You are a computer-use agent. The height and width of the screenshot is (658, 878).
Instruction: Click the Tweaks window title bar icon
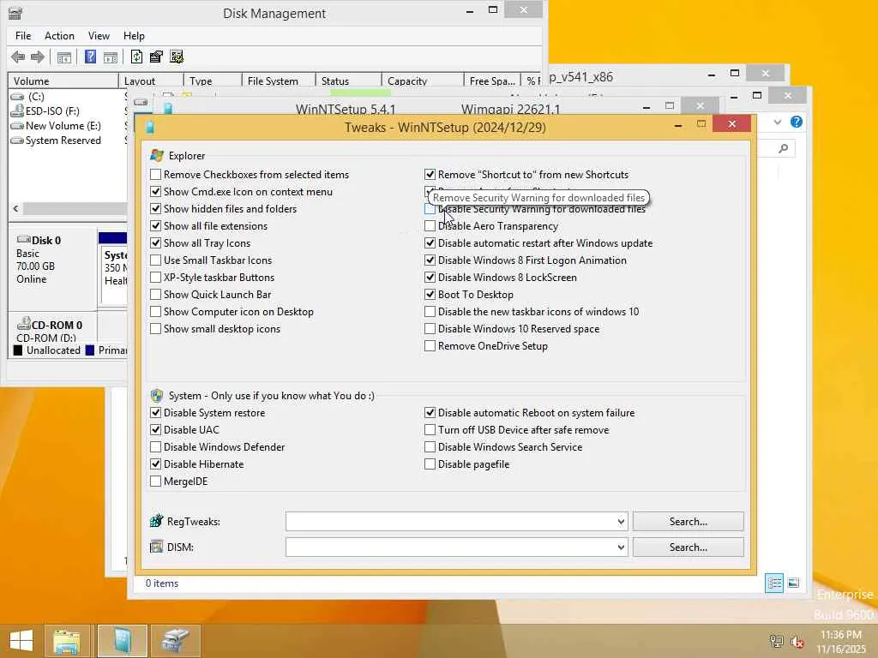(x=149, y=127)
